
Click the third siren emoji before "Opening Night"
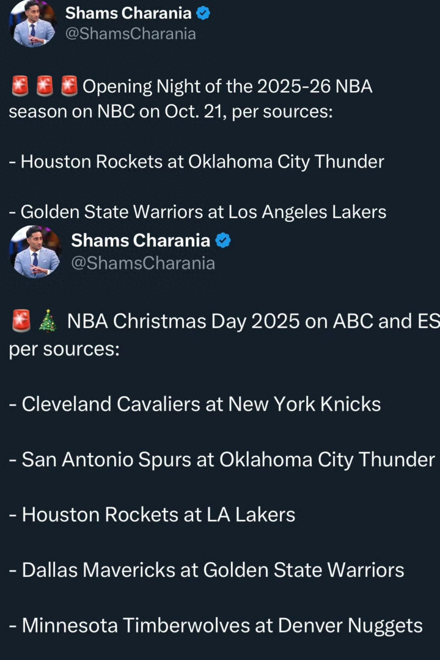[x=70, y=87]
